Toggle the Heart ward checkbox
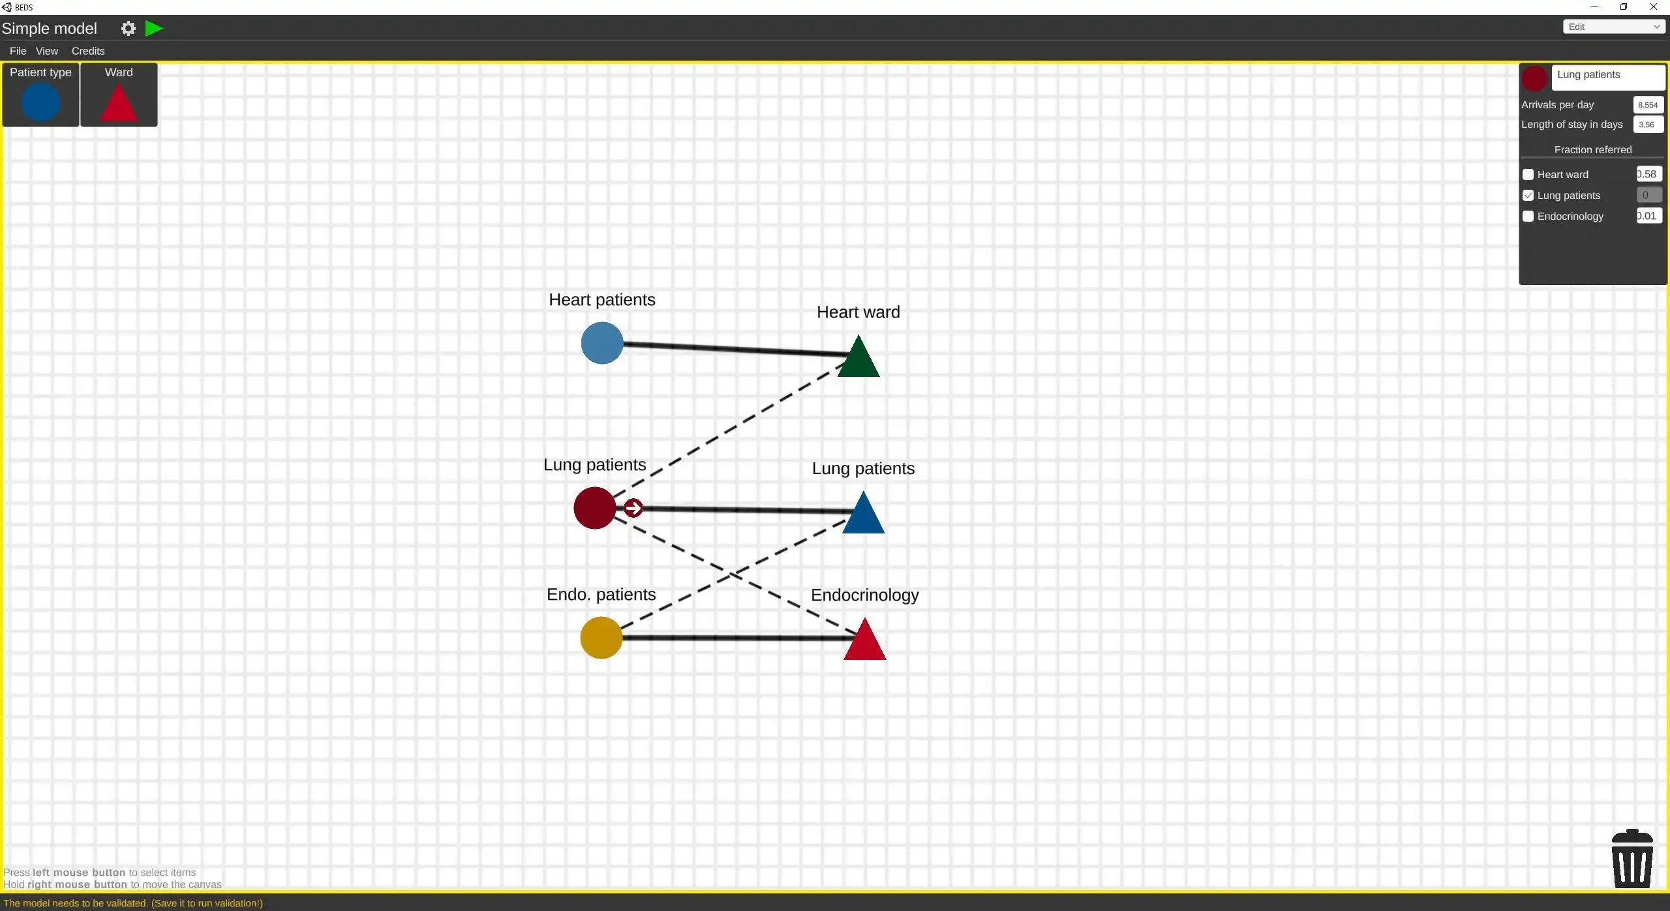The image size is (1670, 911). pyautogui.click(x=1528, y=174)
